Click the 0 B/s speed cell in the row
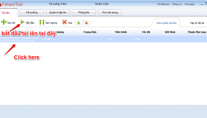207x118 pixels. click(137, 39)
